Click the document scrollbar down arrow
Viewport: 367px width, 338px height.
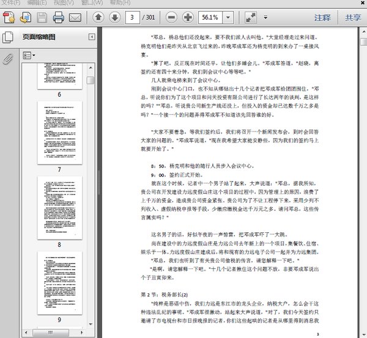364,335
